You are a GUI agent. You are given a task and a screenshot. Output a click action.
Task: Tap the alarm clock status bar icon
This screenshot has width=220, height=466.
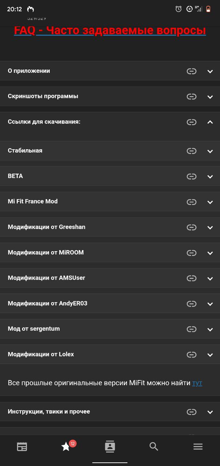(179, 9)
